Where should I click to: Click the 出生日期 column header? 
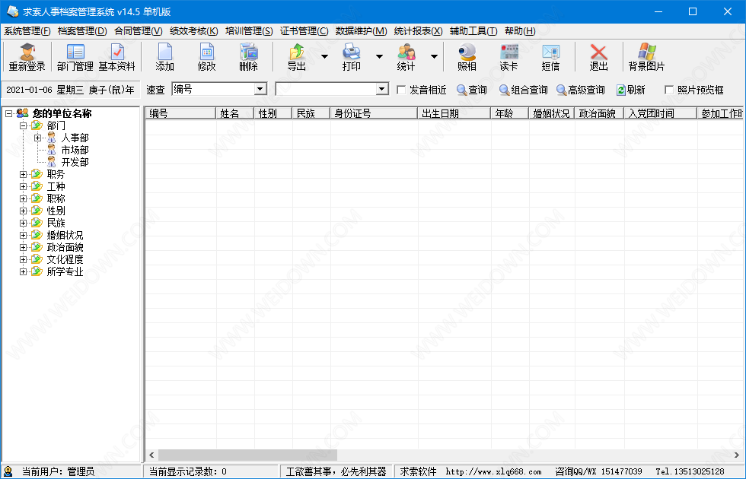(x=454, y=113)
